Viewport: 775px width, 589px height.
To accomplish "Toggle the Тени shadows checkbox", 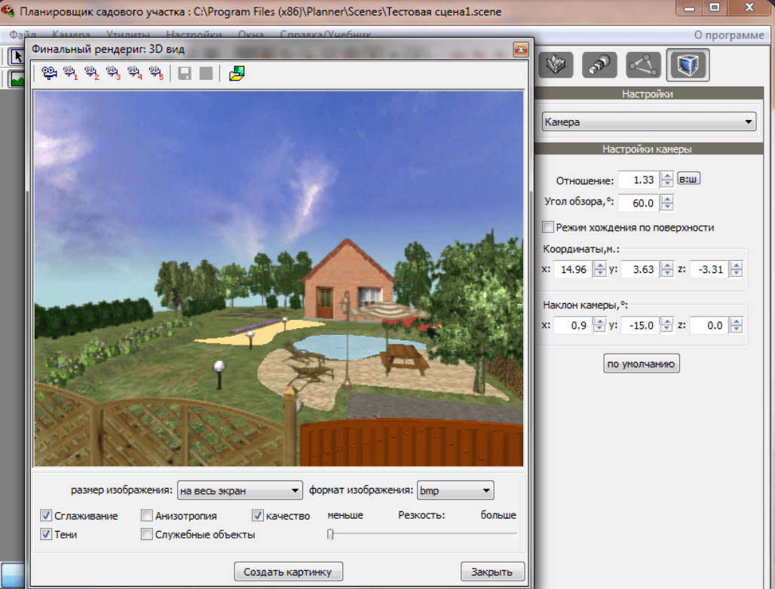I will 46,534.
